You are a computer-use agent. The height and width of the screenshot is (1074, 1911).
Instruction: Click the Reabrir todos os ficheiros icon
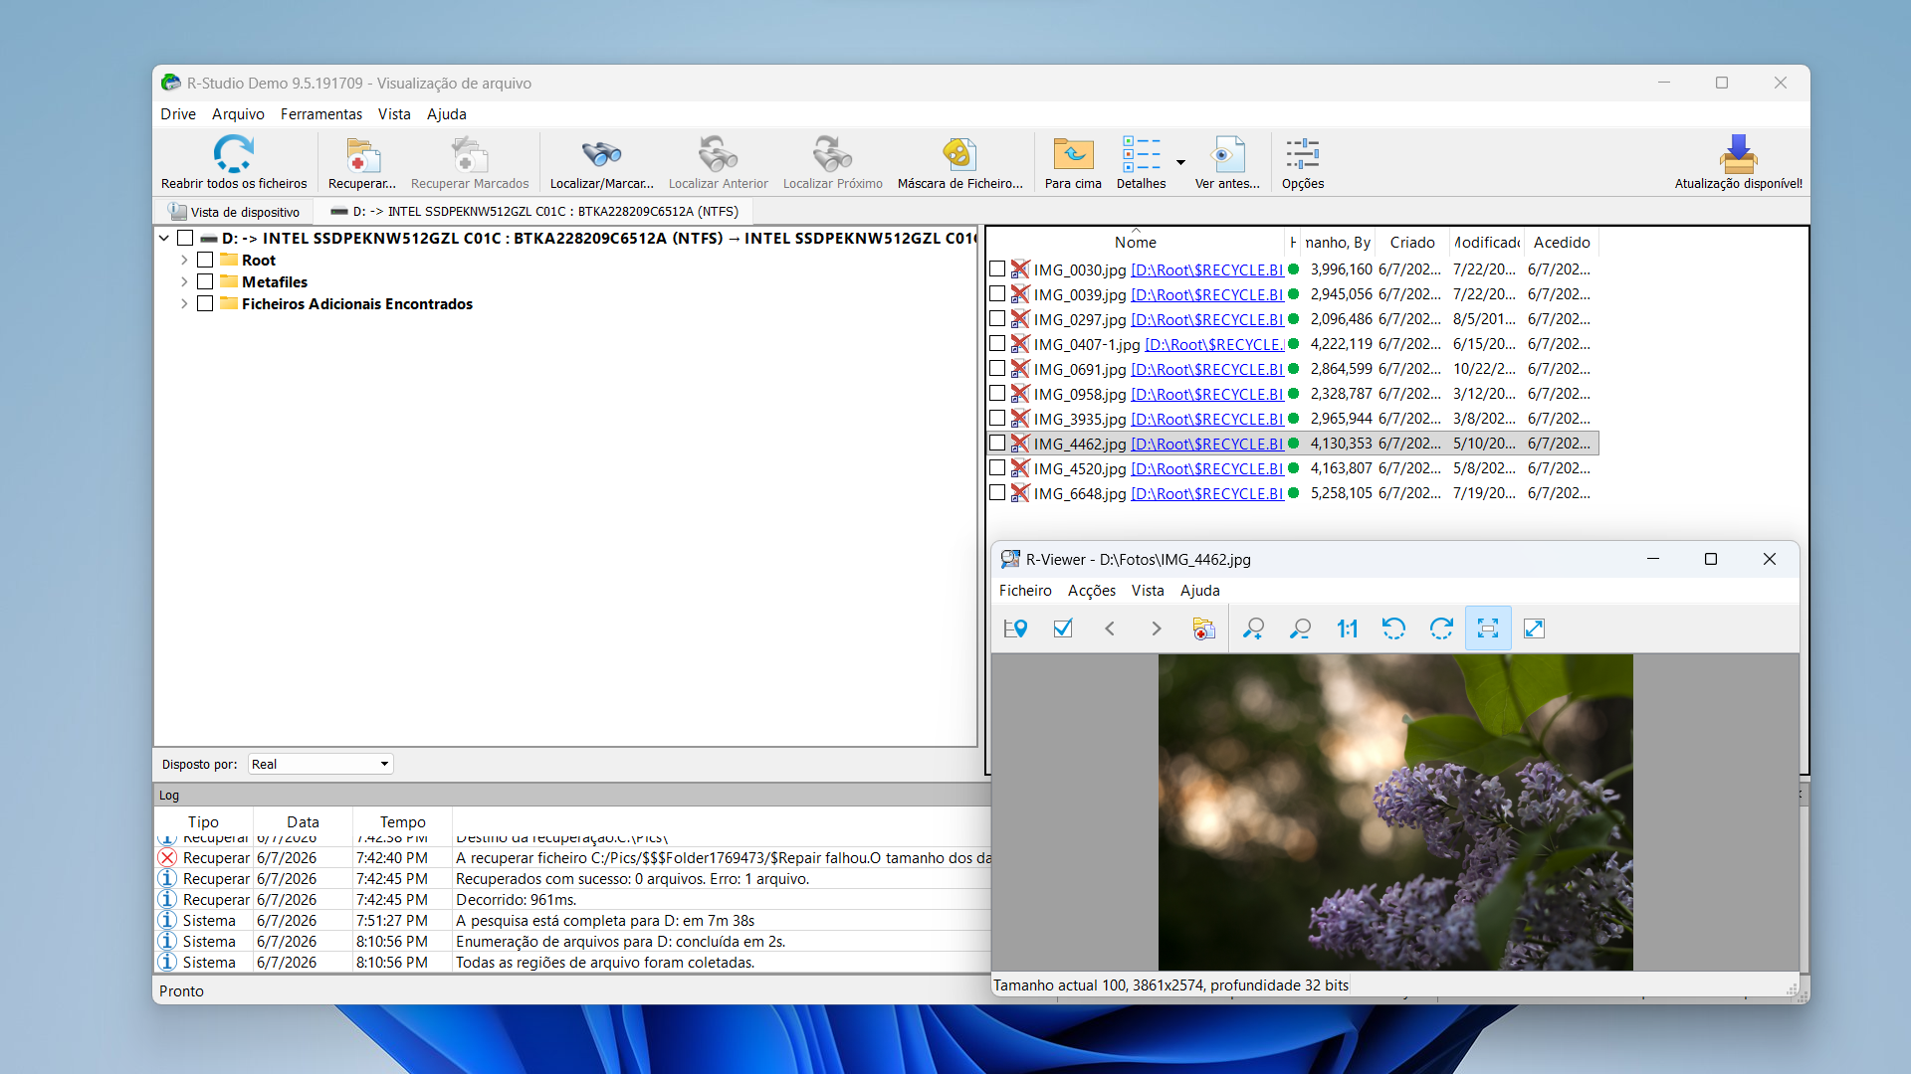[x=234, y=155]
